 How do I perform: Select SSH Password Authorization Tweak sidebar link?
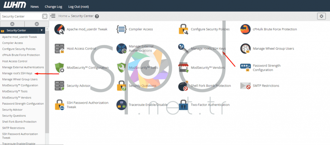click(x=20, y=136)
